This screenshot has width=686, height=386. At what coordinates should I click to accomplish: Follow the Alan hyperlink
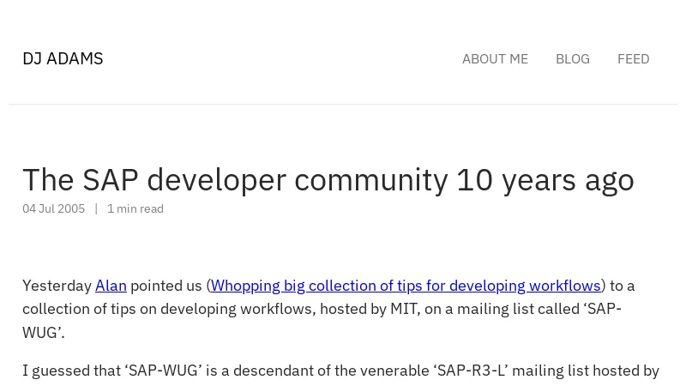coord(111,286)
